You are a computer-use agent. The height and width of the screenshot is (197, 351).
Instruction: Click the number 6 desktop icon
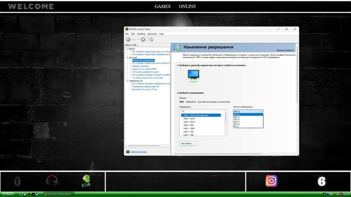click(x=322, y=181)
